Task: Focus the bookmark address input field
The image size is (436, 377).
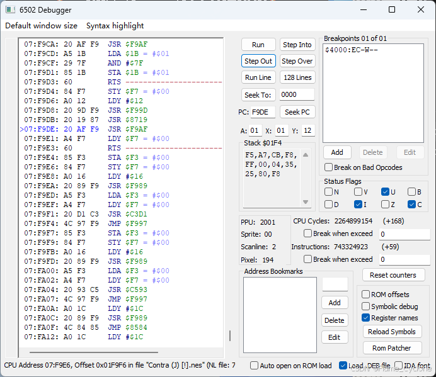Action: coord(335,284)
